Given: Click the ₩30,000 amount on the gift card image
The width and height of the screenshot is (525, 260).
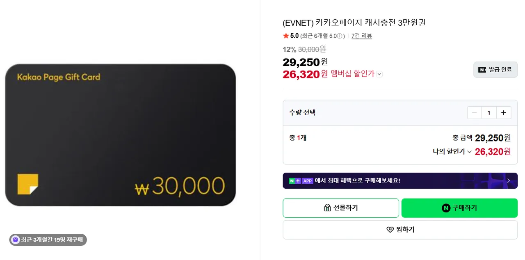Looking at the screenshot, I should tap(180, 187).
